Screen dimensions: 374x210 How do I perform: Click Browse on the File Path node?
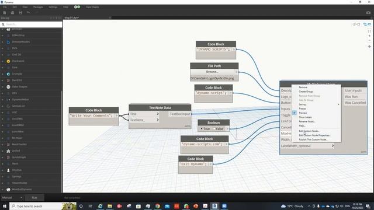click(x=212, y=72)
